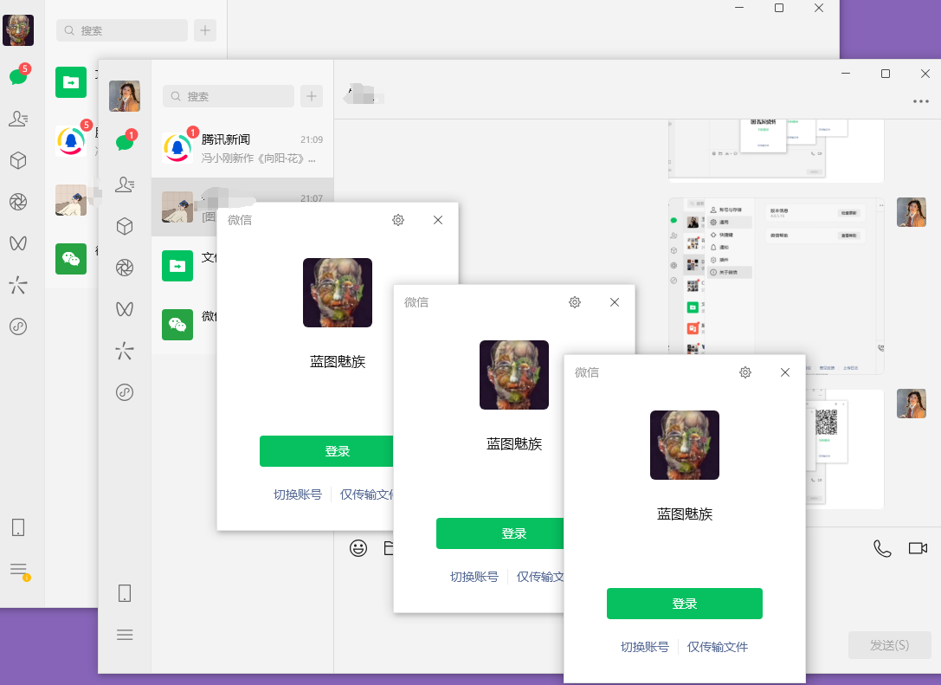The width and height of the screenshot is (941, 685).
Task: Open Favorites cube icon in rear WeChat window
Action: click(x=18, y=160)
